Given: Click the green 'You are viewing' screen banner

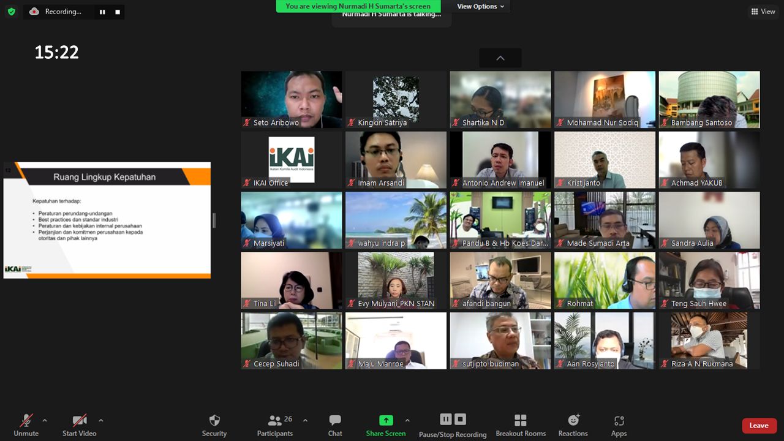Looking at the screenshot, I should [x=358, y=6].
